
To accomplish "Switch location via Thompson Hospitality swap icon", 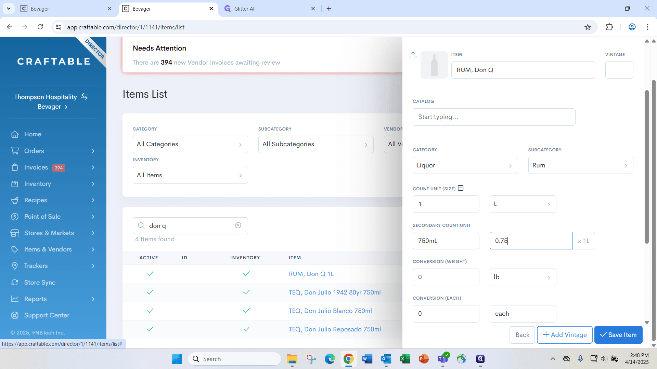I will tap(85, 97).
